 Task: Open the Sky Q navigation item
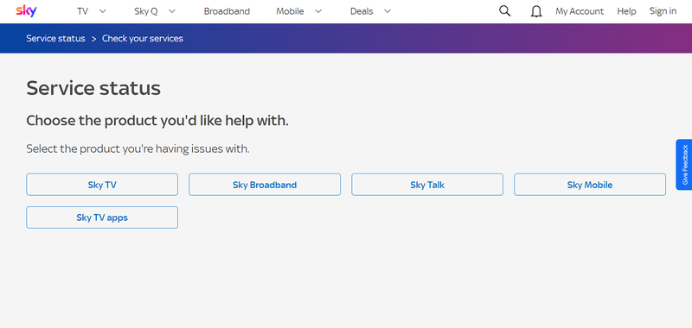[x=145, y=11]
